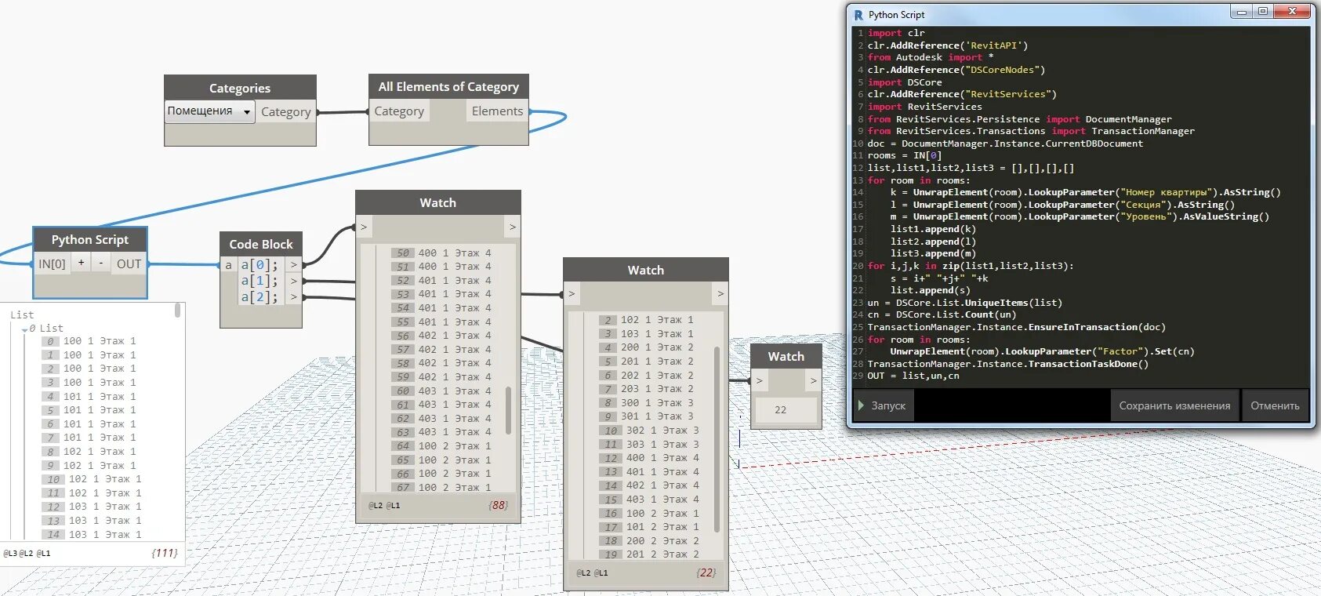The height and width of the screenshot is (596, 1321).
Task: Click the Category output port of Categories node
Action: pos(285,112)
